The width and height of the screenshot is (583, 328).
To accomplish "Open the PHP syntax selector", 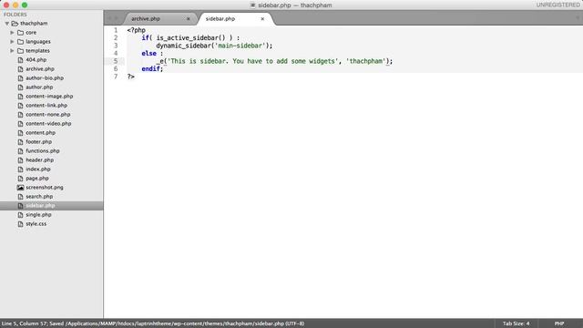I will click(559, 323).
